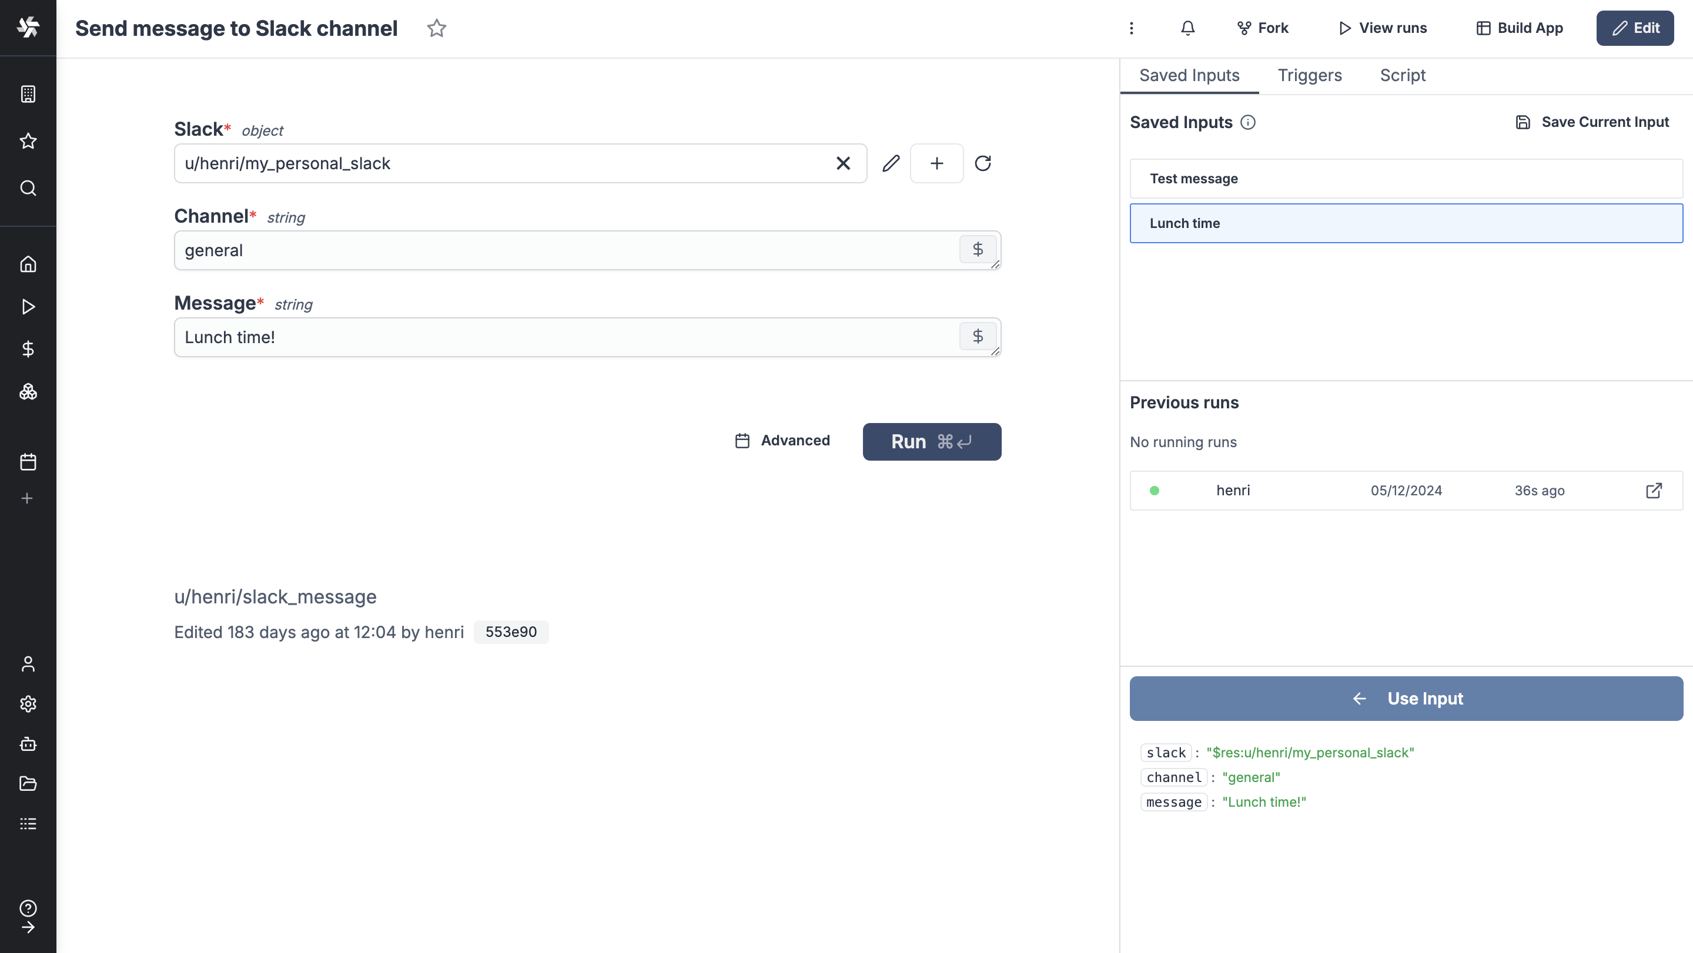Switch to the Script tab
Screen dimensions: 1693x953
coord(1402,76)
